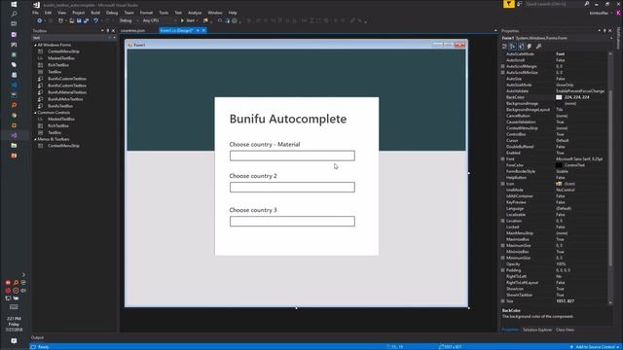Viewport: 623px width, 350px height.
Task: Select BunifuMaterialTextbox in the Toolbox
Action: 67,92
